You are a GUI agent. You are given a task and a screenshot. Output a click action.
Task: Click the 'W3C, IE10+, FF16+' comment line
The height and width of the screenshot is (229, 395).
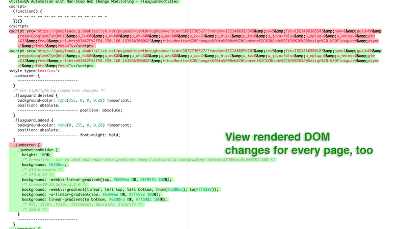(x=83, y=205)
